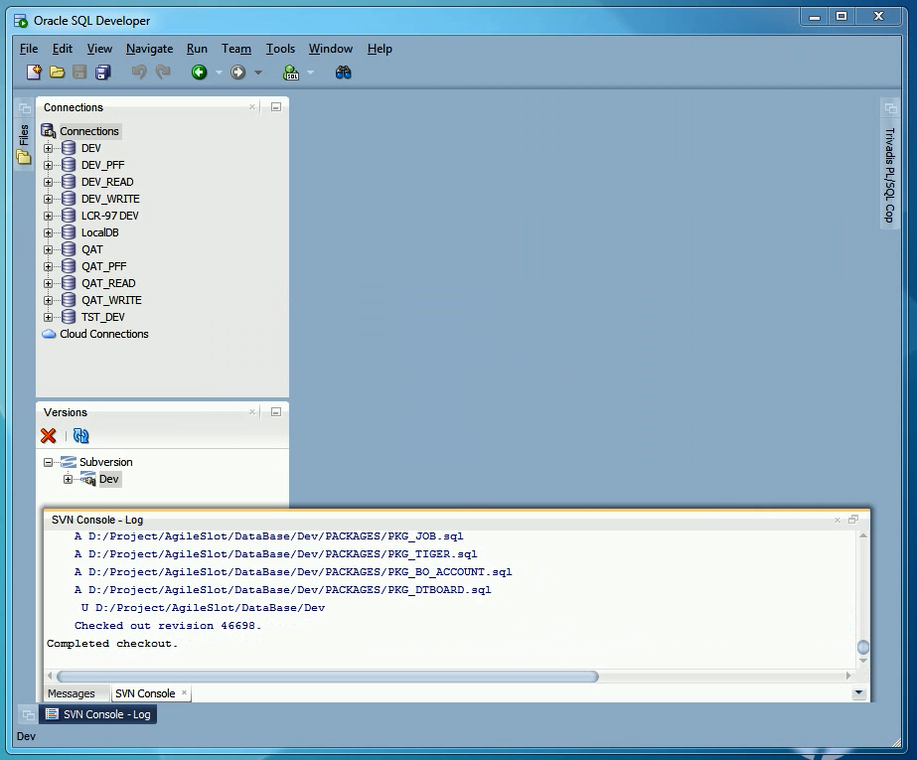
Task: Expand the LCR-97 DEV connection
Action: [x=48, y=217]
